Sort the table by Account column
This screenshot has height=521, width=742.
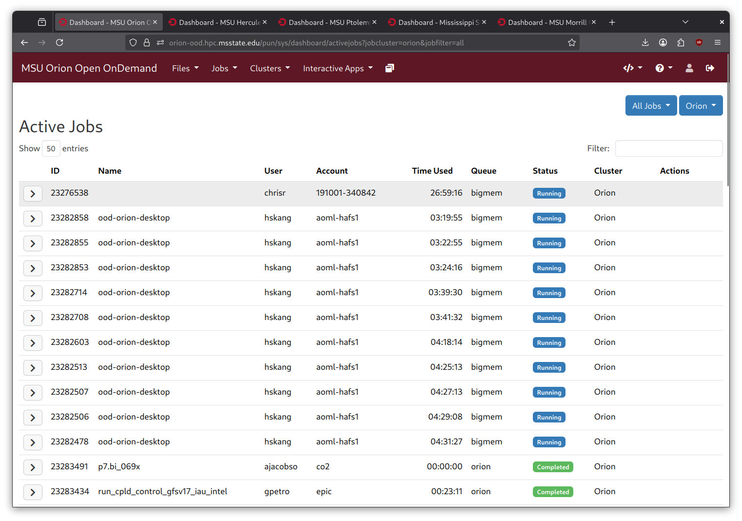click(x=332, y=171)
